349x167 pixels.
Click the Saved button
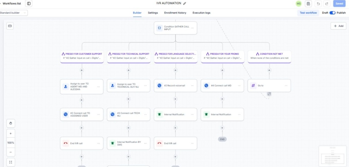[339, 4]
